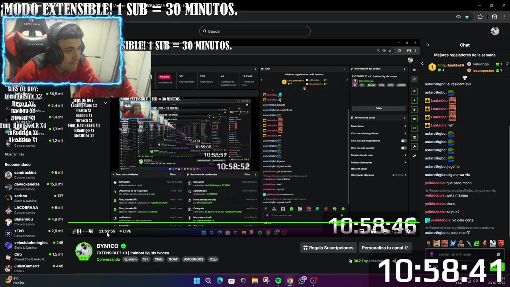This screenshot has height=287, width=510.
Task: Open File Explorer from the taskbar
Action: (x=255, y=281)
